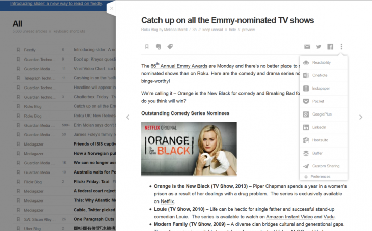The image size is (372, 231).
Task: Open the article title link
Action: 227,20
